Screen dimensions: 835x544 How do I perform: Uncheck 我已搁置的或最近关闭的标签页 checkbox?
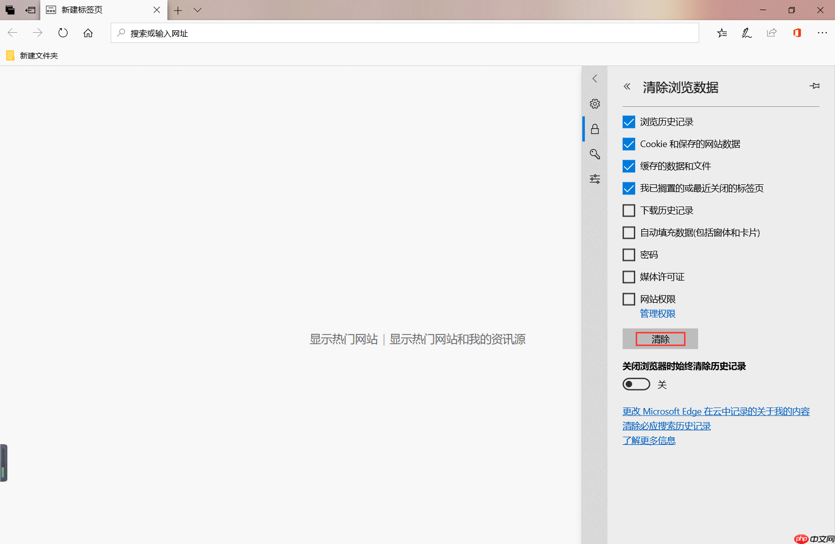click(x=629, y=188)
